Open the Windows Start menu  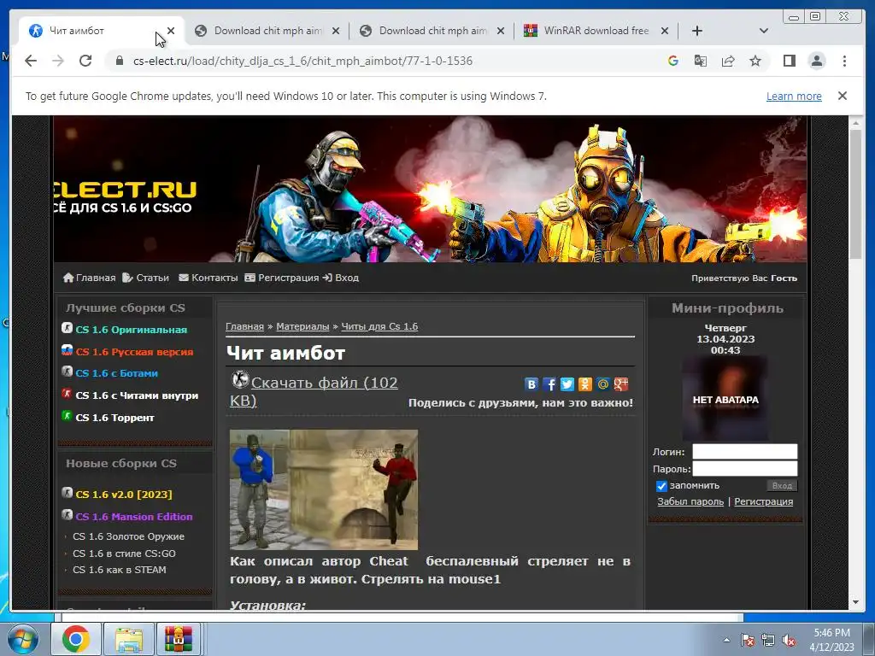[x=23, y=639]
